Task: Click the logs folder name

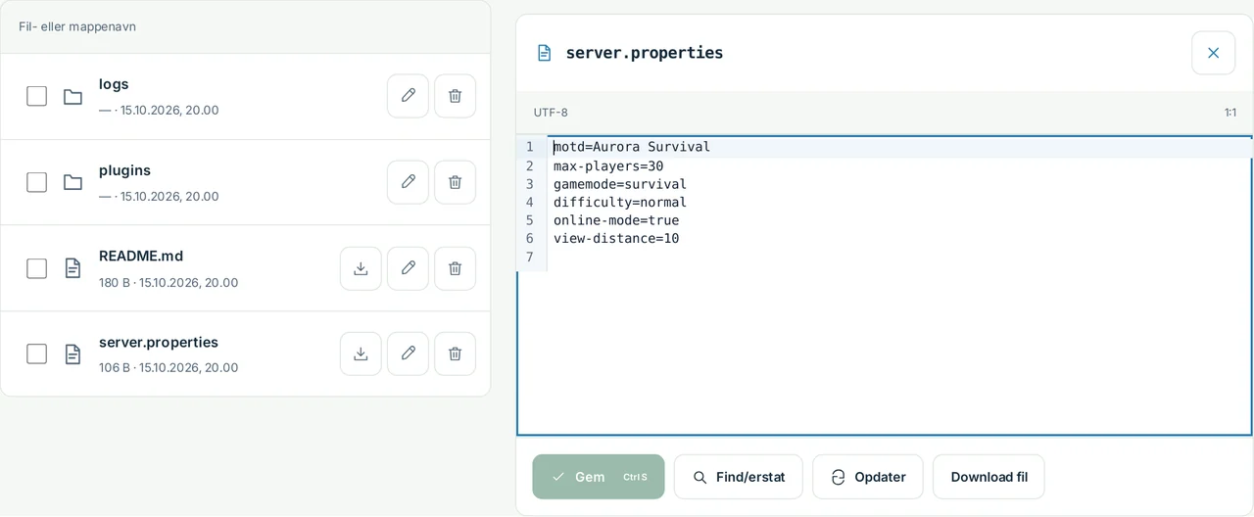Action: [x=114, y=84]
